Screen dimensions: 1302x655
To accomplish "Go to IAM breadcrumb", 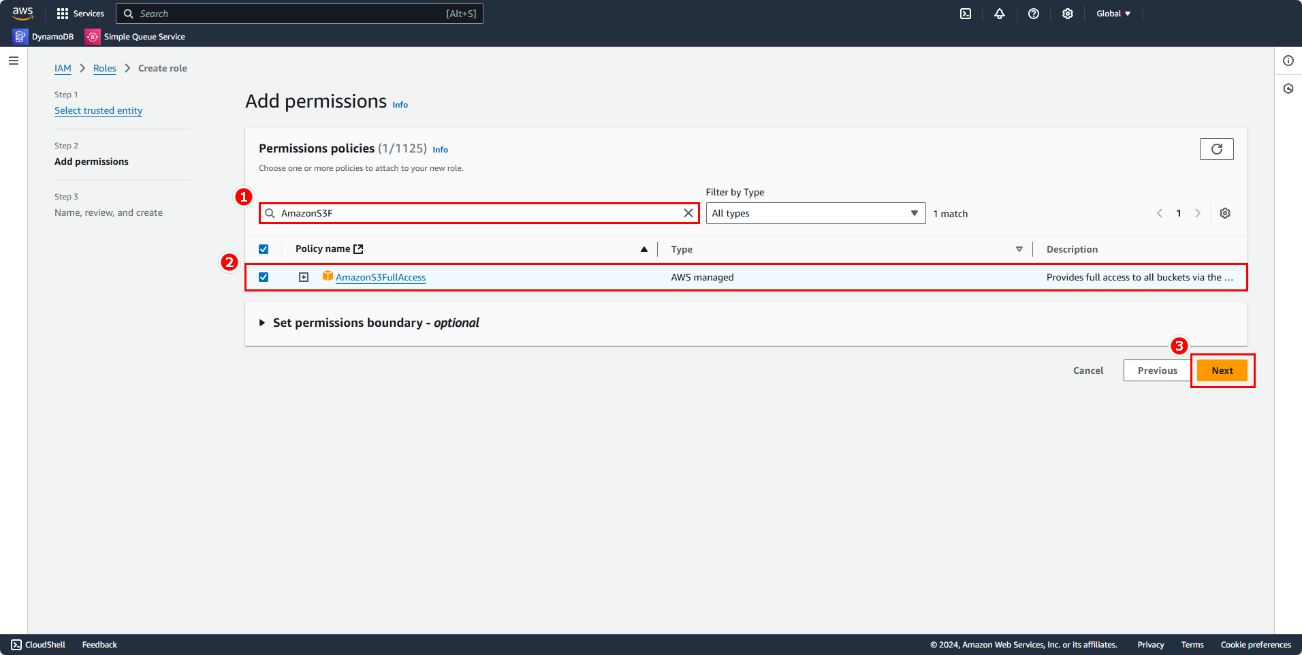I will point(63,68).
